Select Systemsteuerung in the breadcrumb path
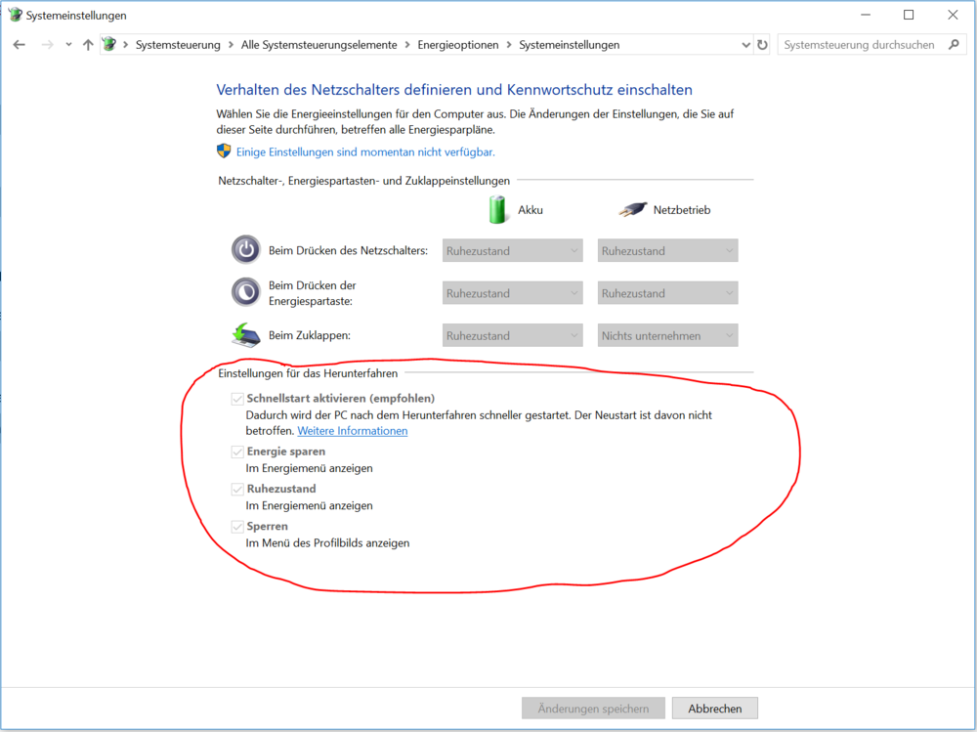 tap(179, 45)
